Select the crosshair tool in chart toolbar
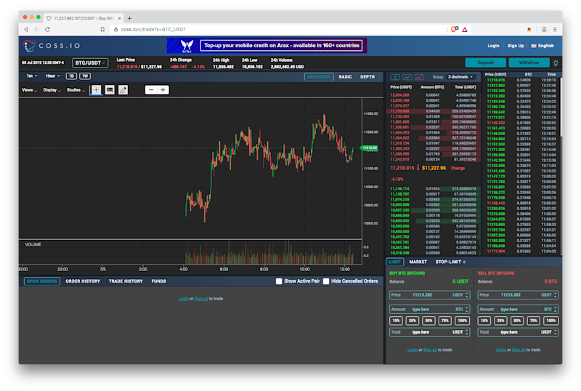581x391 pixels. tap(96, 90)
